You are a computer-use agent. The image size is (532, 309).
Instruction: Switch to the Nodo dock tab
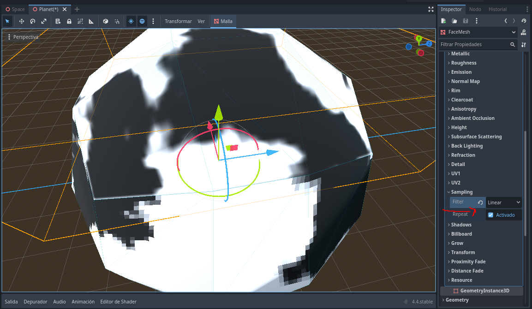475,9
